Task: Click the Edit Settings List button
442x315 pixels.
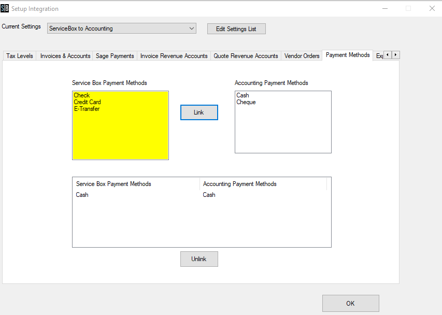Action: (236, 28)
